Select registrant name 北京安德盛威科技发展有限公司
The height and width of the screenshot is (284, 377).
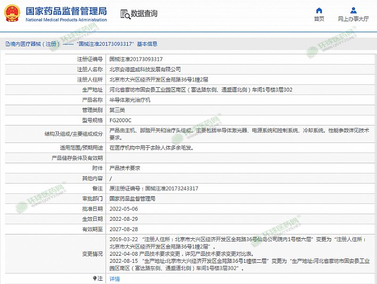point(145,69)
